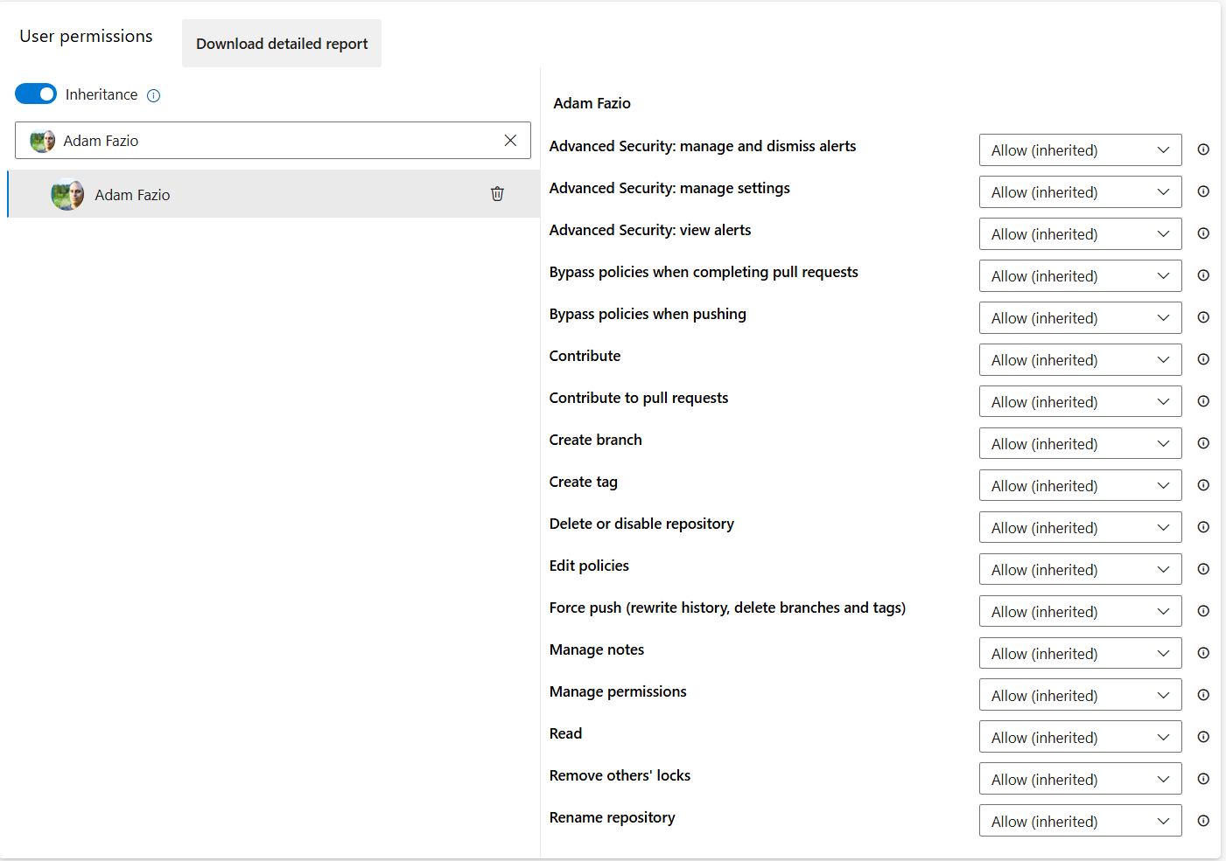Image resolution: width=1226 pixels, height=861 pixels.
Task: Expand the Contribute to pull requests dropdown
Action: click(x=1080, y=402)
